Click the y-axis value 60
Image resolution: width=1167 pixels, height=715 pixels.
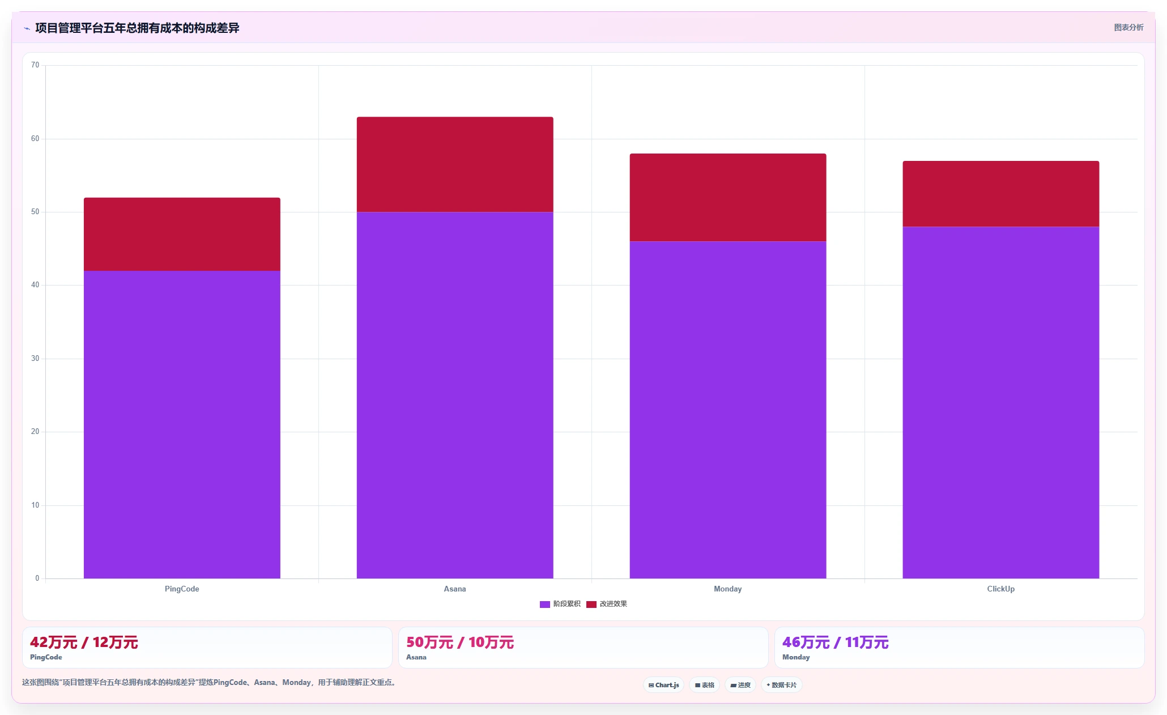coord(35,139)
